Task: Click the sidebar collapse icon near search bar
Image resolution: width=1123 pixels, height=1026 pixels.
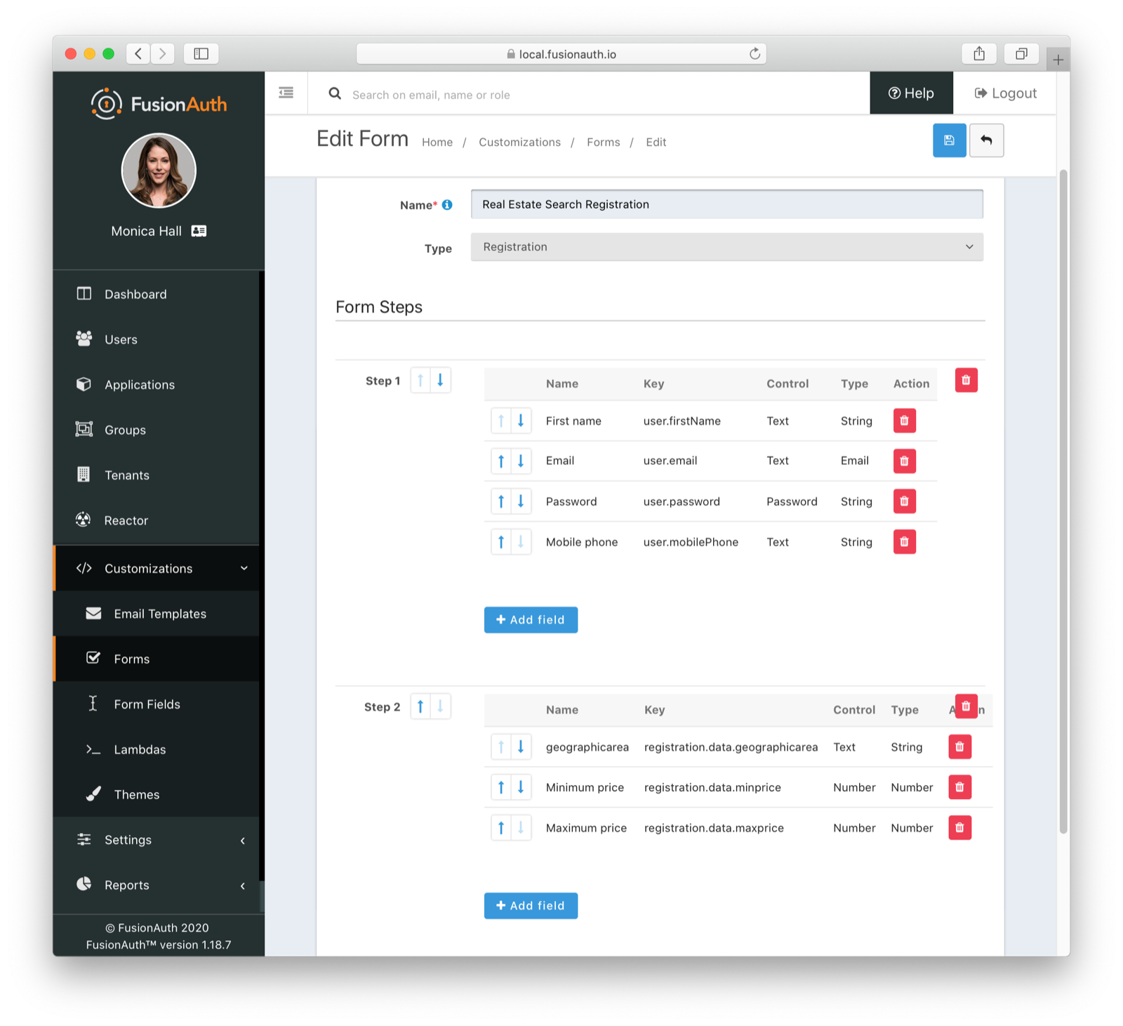Action: pyautogui.click(x=286, y=92)
